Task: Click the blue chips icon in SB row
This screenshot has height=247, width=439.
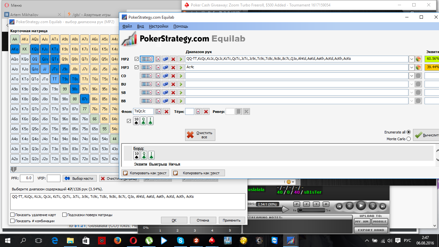Action: pyautogui.click(x=166, y=93)
